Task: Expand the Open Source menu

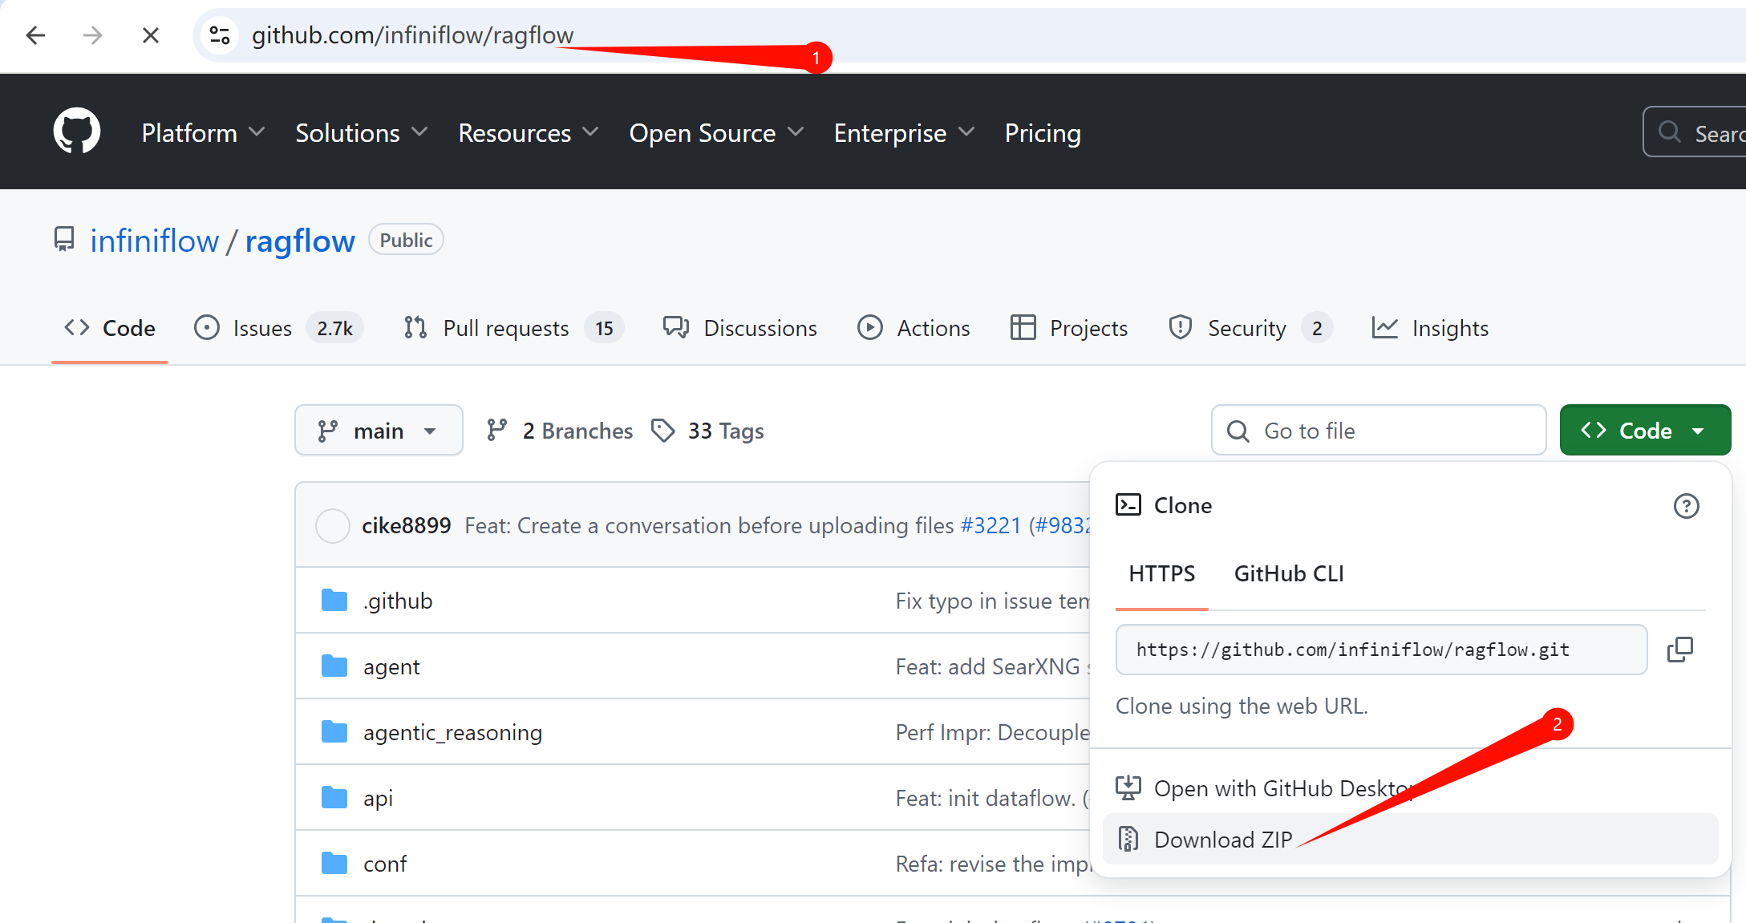Action: [x=716, y=133]
